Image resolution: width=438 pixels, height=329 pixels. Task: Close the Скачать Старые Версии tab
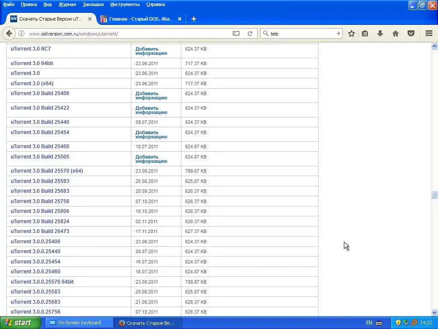(90, 19)
